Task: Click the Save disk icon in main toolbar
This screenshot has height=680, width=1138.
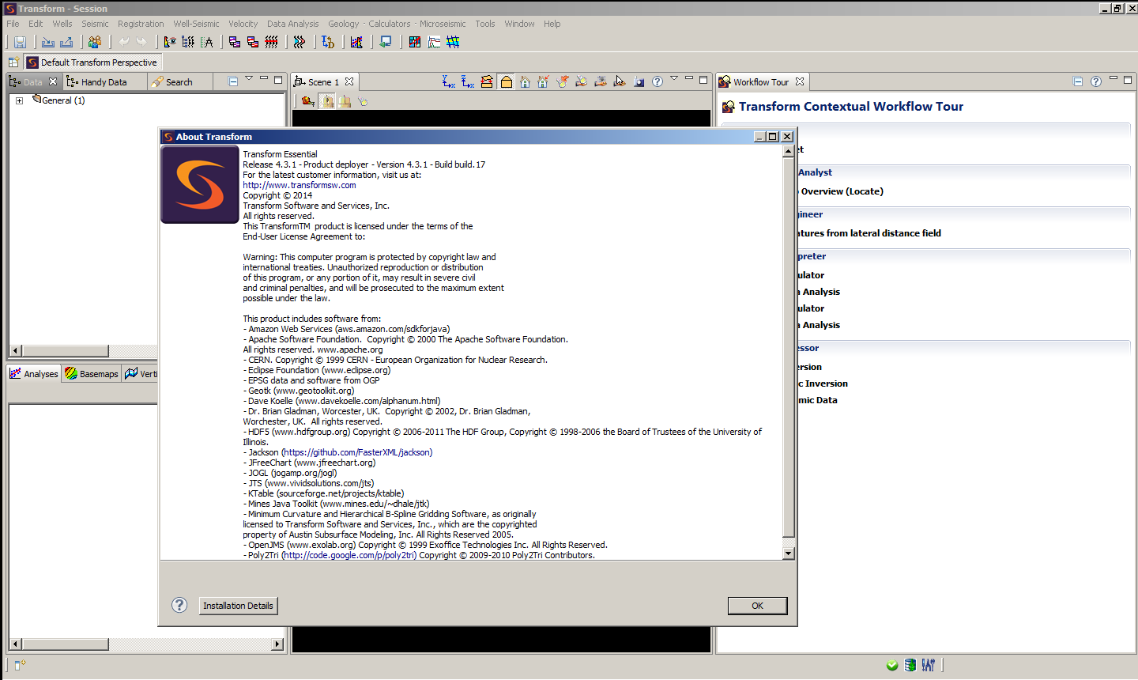Action: coord(21,42)
